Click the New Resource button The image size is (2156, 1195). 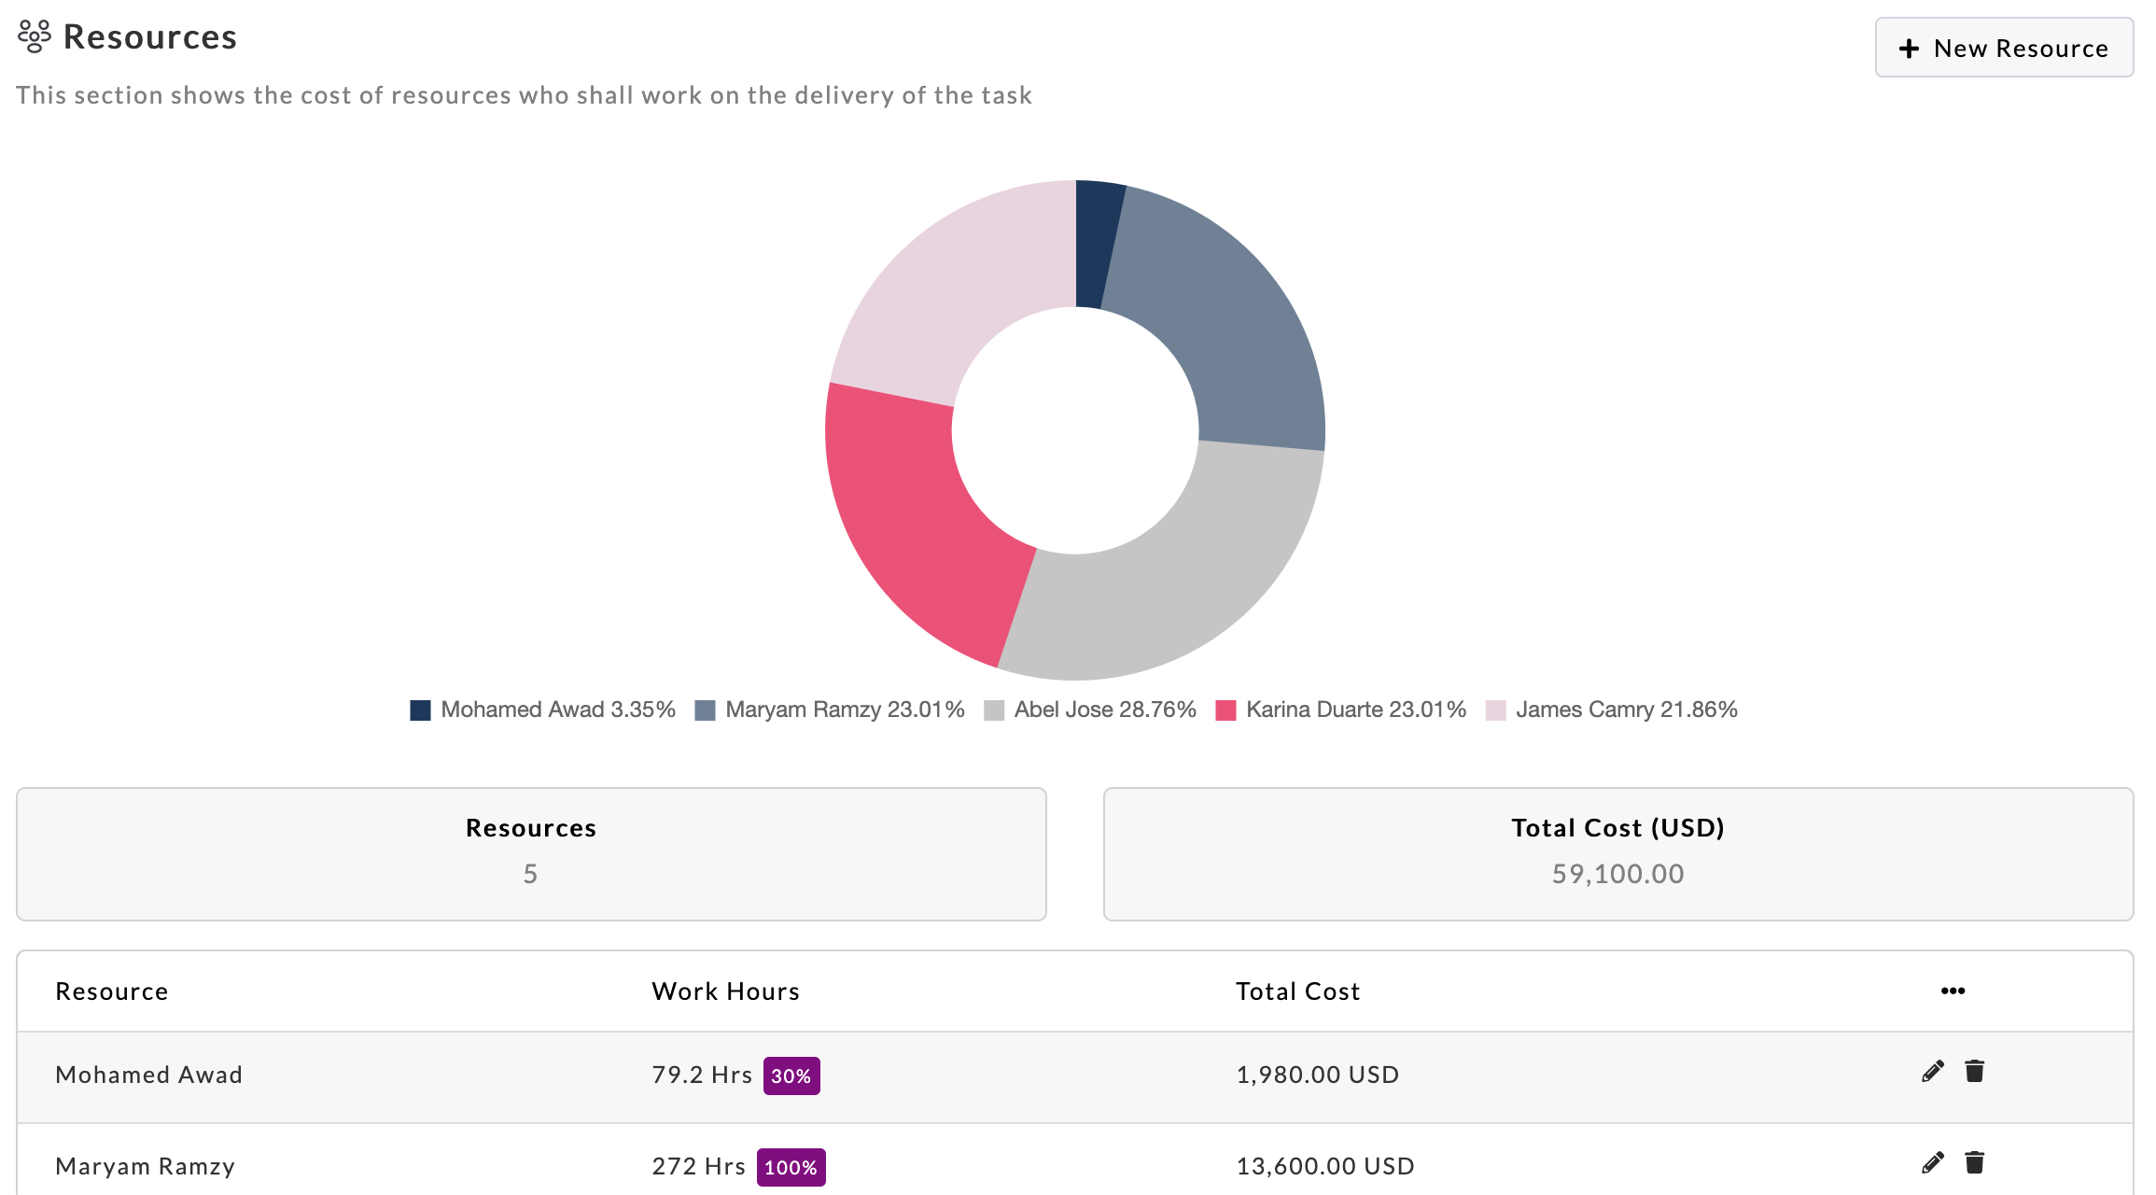click(2004, 48)
